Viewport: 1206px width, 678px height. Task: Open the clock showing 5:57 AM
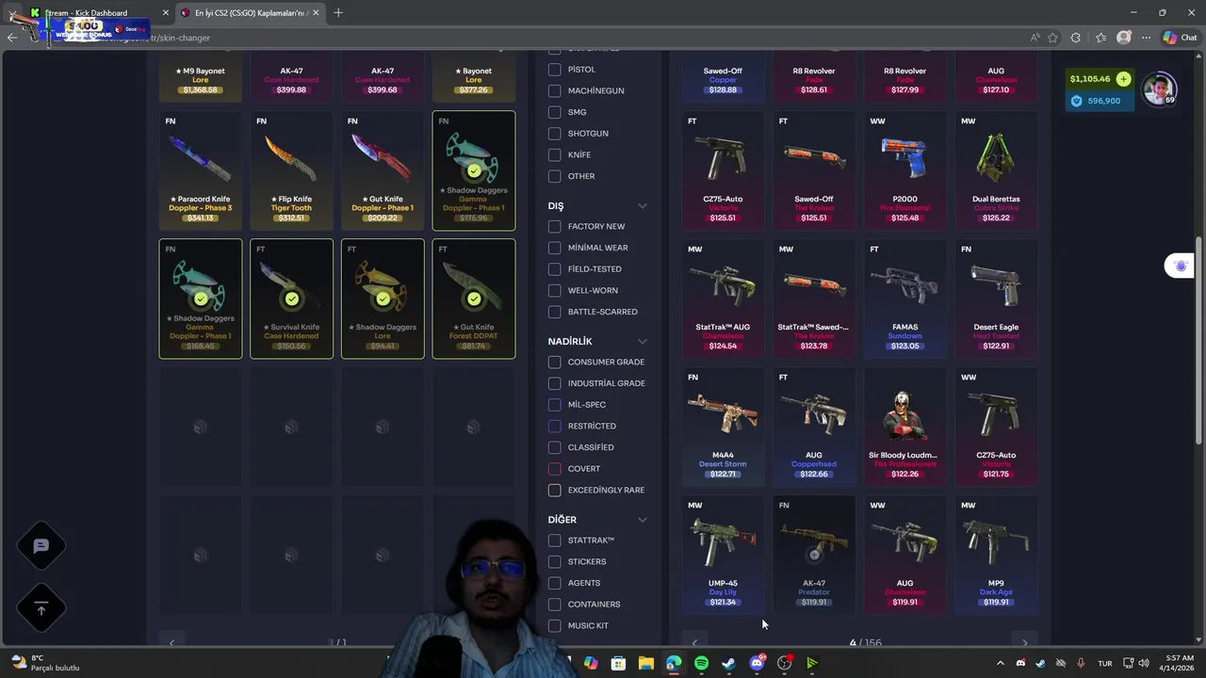(1179, 663)
